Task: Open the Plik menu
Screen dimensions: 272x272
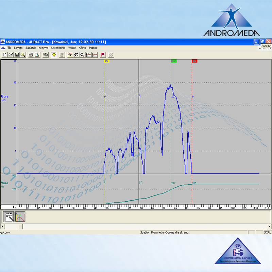Action: (9, 48)
